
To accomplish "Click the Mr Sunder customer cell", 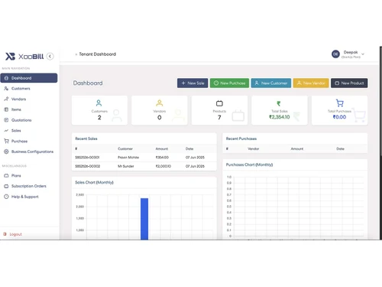I will (126, 166).
